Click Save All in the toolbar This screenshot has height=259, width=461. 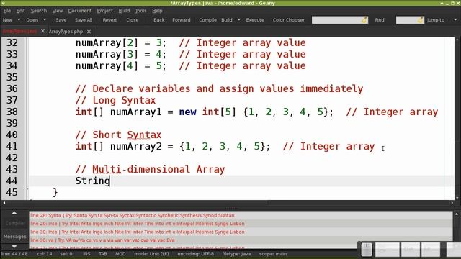point(84,20)
